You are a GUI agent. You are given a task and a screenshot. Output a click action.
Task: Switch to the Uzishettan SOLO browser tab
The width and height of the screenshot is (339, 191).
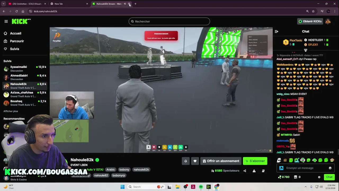coord(27,4)
